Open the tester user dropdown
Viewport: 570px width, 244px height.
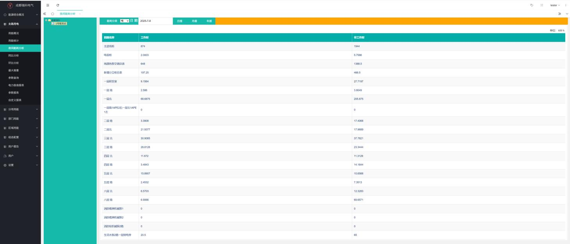point(555,5)
